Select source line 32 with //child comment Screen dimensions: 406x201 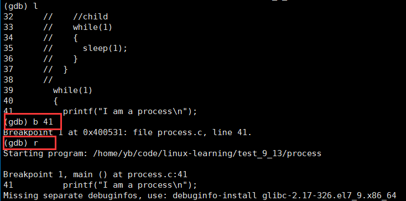click(56, 17)
